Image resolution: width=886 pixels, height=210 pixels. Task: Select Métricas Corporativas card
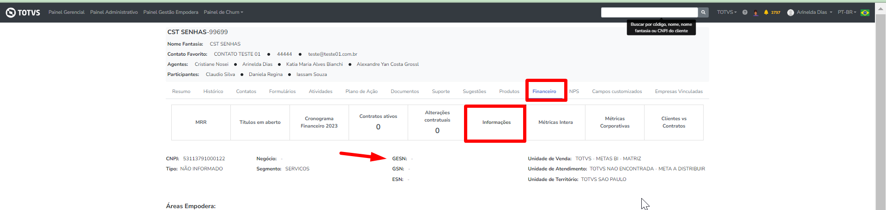tap(615, 122)
